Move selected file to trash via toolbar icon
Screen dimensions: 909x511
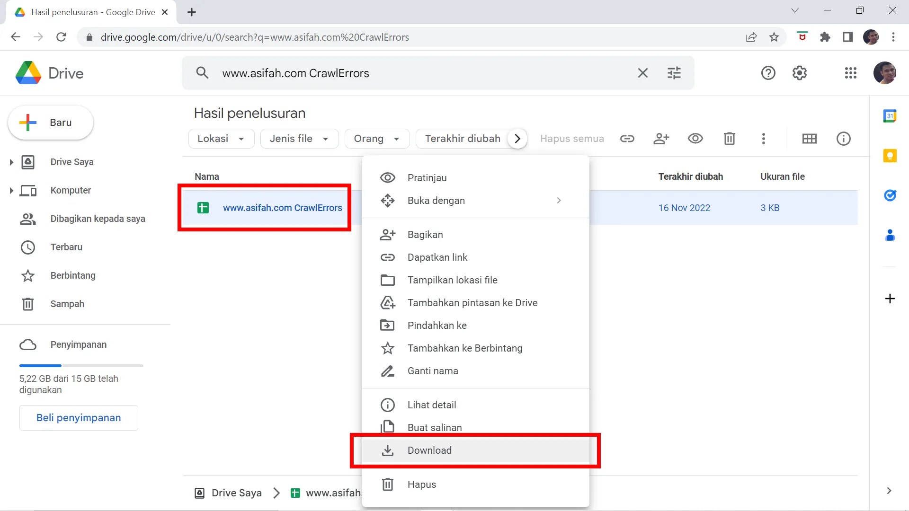(x=729, y=139)
